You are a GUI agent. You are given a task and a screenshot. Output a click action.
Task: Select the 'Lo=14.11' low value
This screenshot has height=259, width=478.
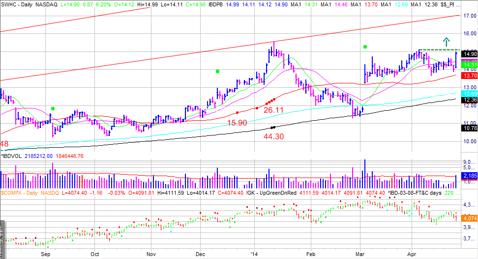point(172,4)
